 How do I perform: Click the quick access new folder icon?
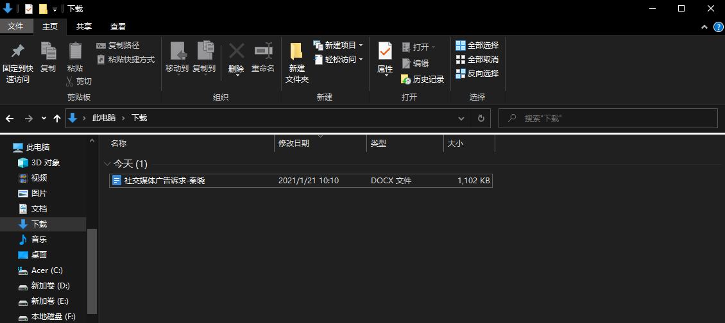pyautogui.click(x=43, y=9)
